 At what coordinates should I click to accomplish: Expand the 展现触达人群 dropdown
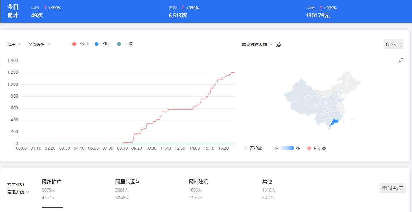[x=256, y=44]
